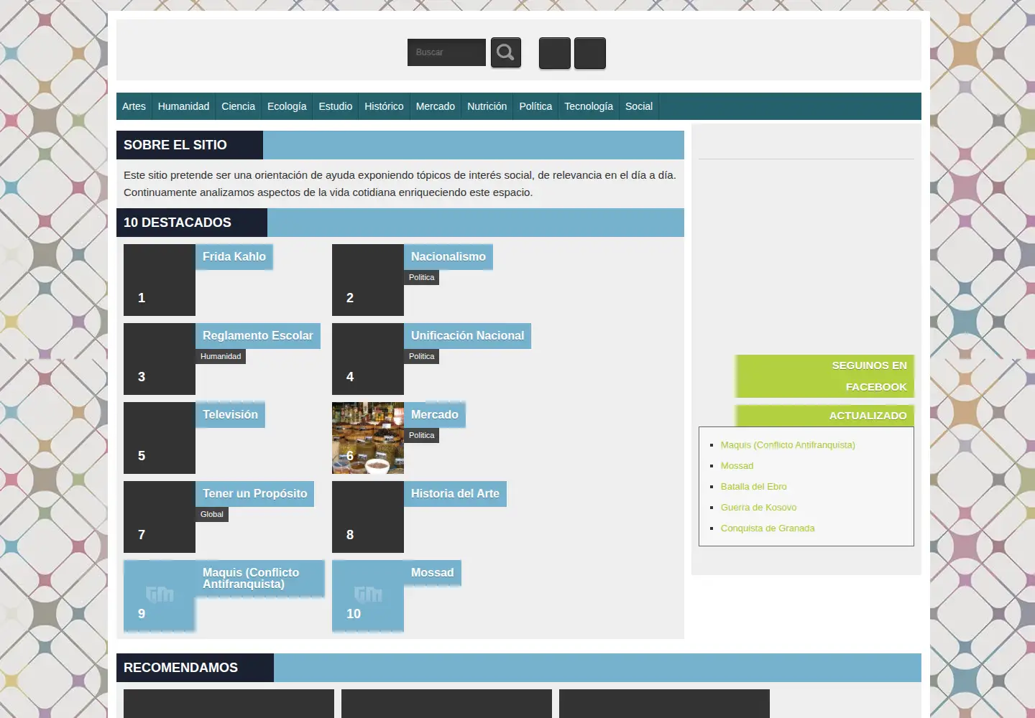Click the Recomendamos section heading

point(195,668)
